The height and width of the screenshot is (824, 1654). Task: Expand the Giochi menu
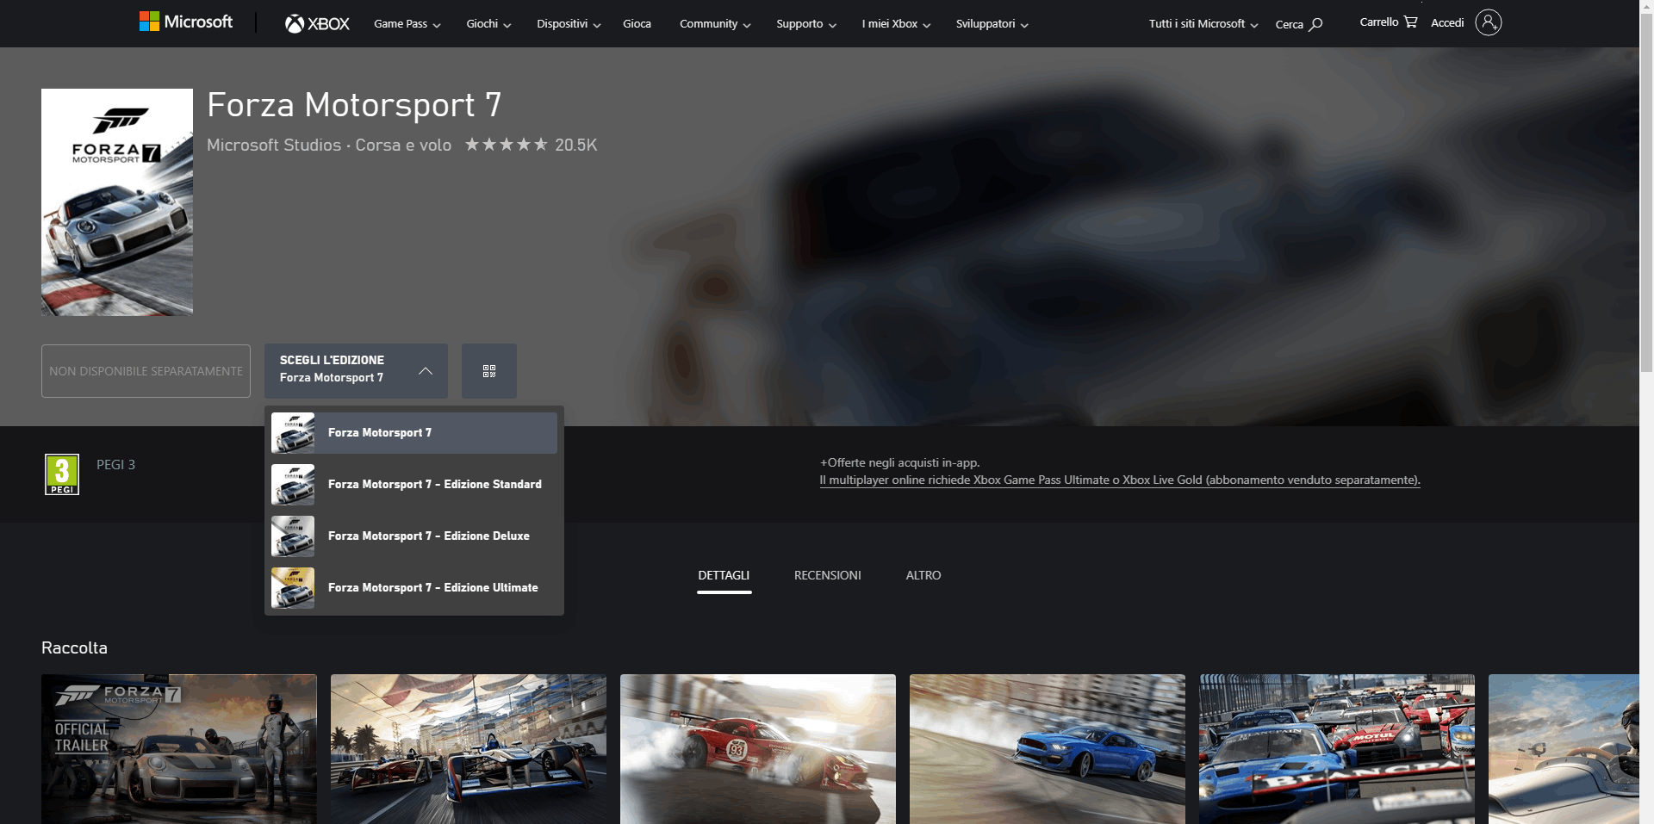pyautogui.click(x=488, y=24)
